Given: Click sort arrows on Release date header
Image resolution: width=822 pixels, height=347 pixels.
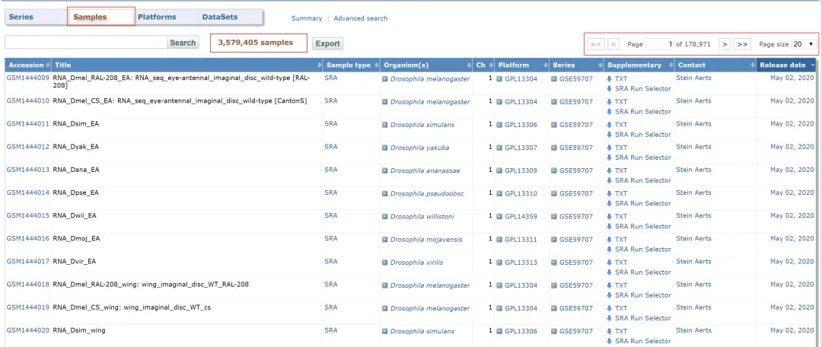Looking at the screenshot, I should (x=812, y=65).
